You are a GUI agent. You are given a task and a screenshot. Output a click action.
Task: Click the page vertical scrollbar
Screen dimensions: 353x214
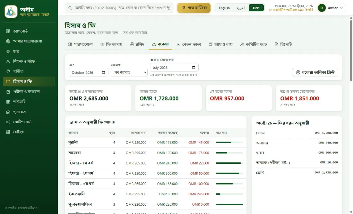351,50
